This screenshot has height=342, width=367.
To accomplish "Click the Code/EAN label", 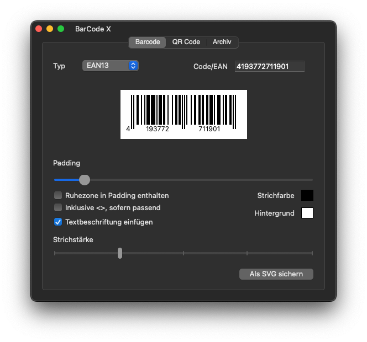I will click(211, 67).
